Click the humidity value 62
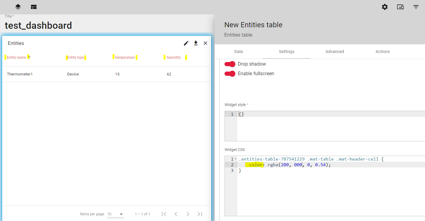 point(169,74)
